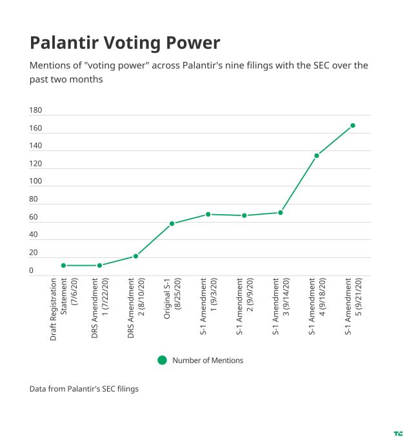Click the S-1 Amendment 3 data point
The image size is (407, 438).
coord(281,212)
